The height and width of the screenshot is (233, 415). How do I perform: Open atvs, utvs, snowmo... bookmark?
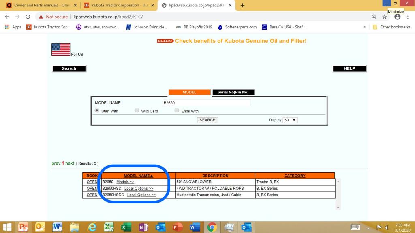click(x=98, y=27)
